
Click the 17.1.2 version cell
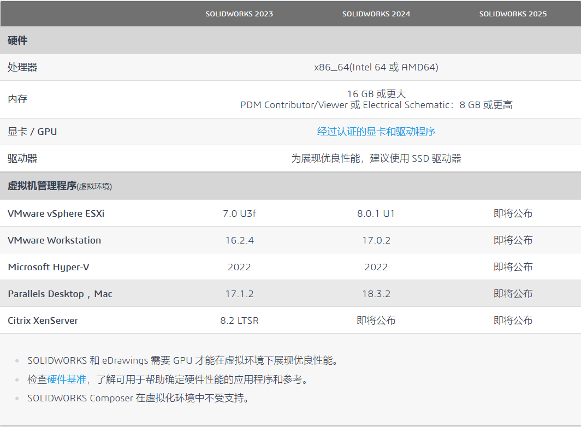tap(239, 294)
